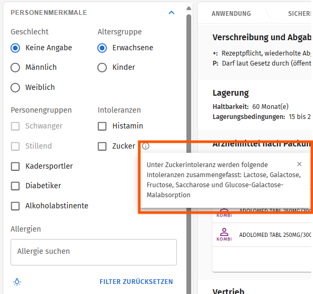Open the Sicherheit tab
This screenshot has width=313, height=294.
pyautogui.click(x=299, y=14)
